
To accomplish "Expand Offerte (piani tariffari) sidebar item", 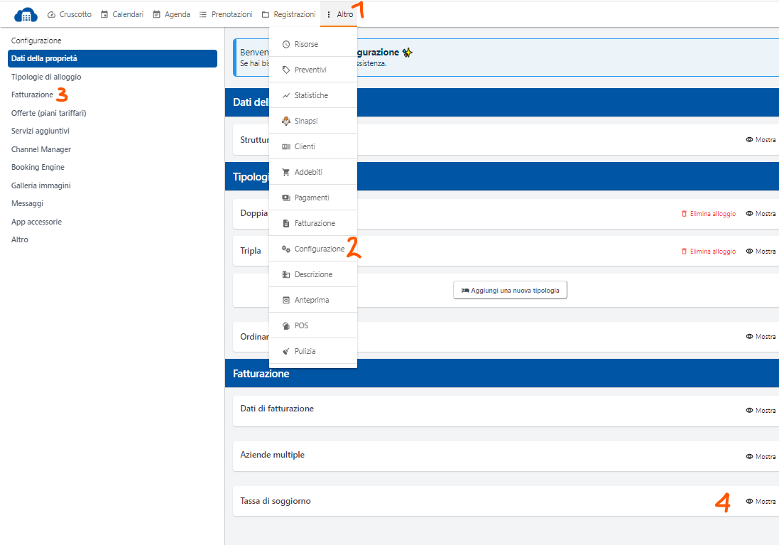I will tap(48, 113).
